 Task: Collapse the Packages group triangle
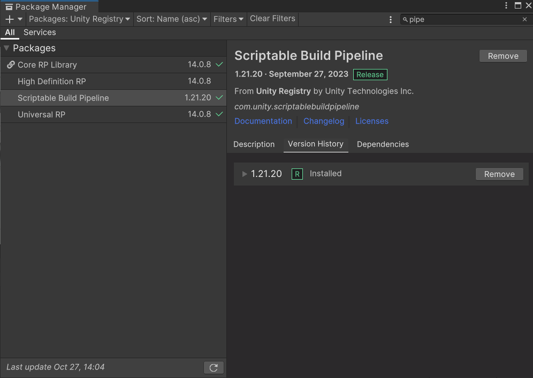pos(6,48)
